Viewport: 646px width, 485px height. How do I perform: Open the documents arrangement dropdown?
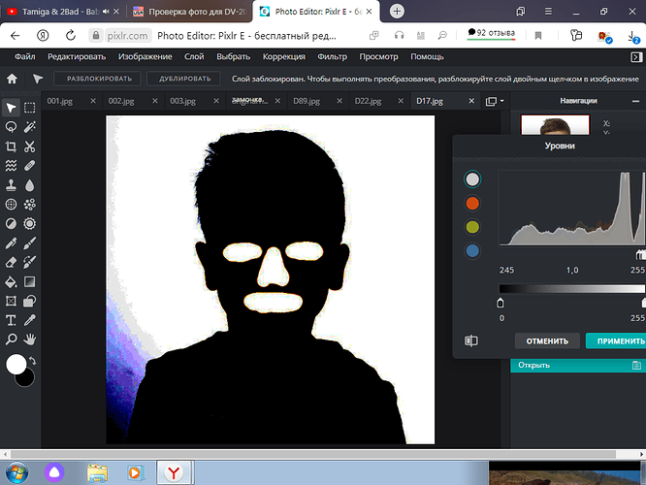tap(495, 101)
